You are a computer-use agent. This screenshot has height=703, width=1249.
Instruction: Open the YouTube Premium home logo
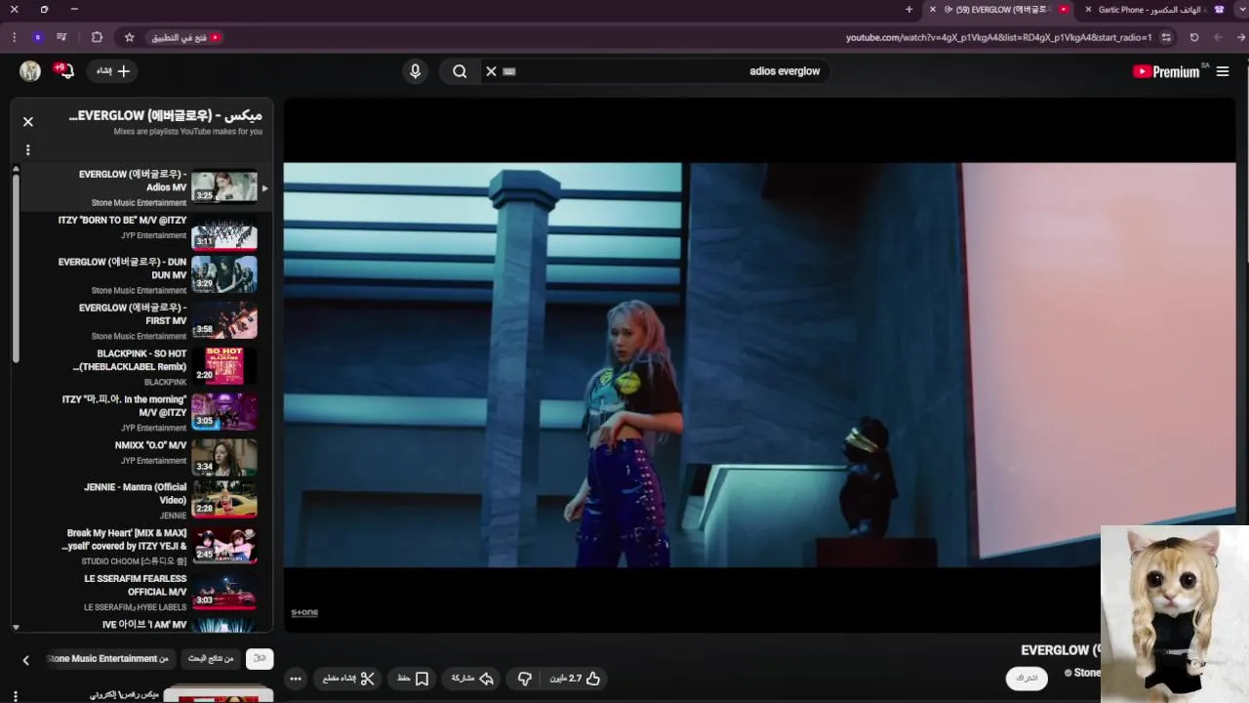click(1166, 71)
